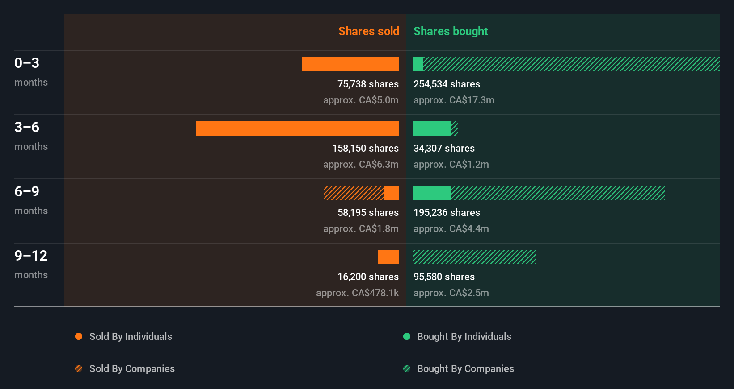Click the Shares bought column header
Image resolution: width=734 pixels, height=389 pixels.
(451, 31)
